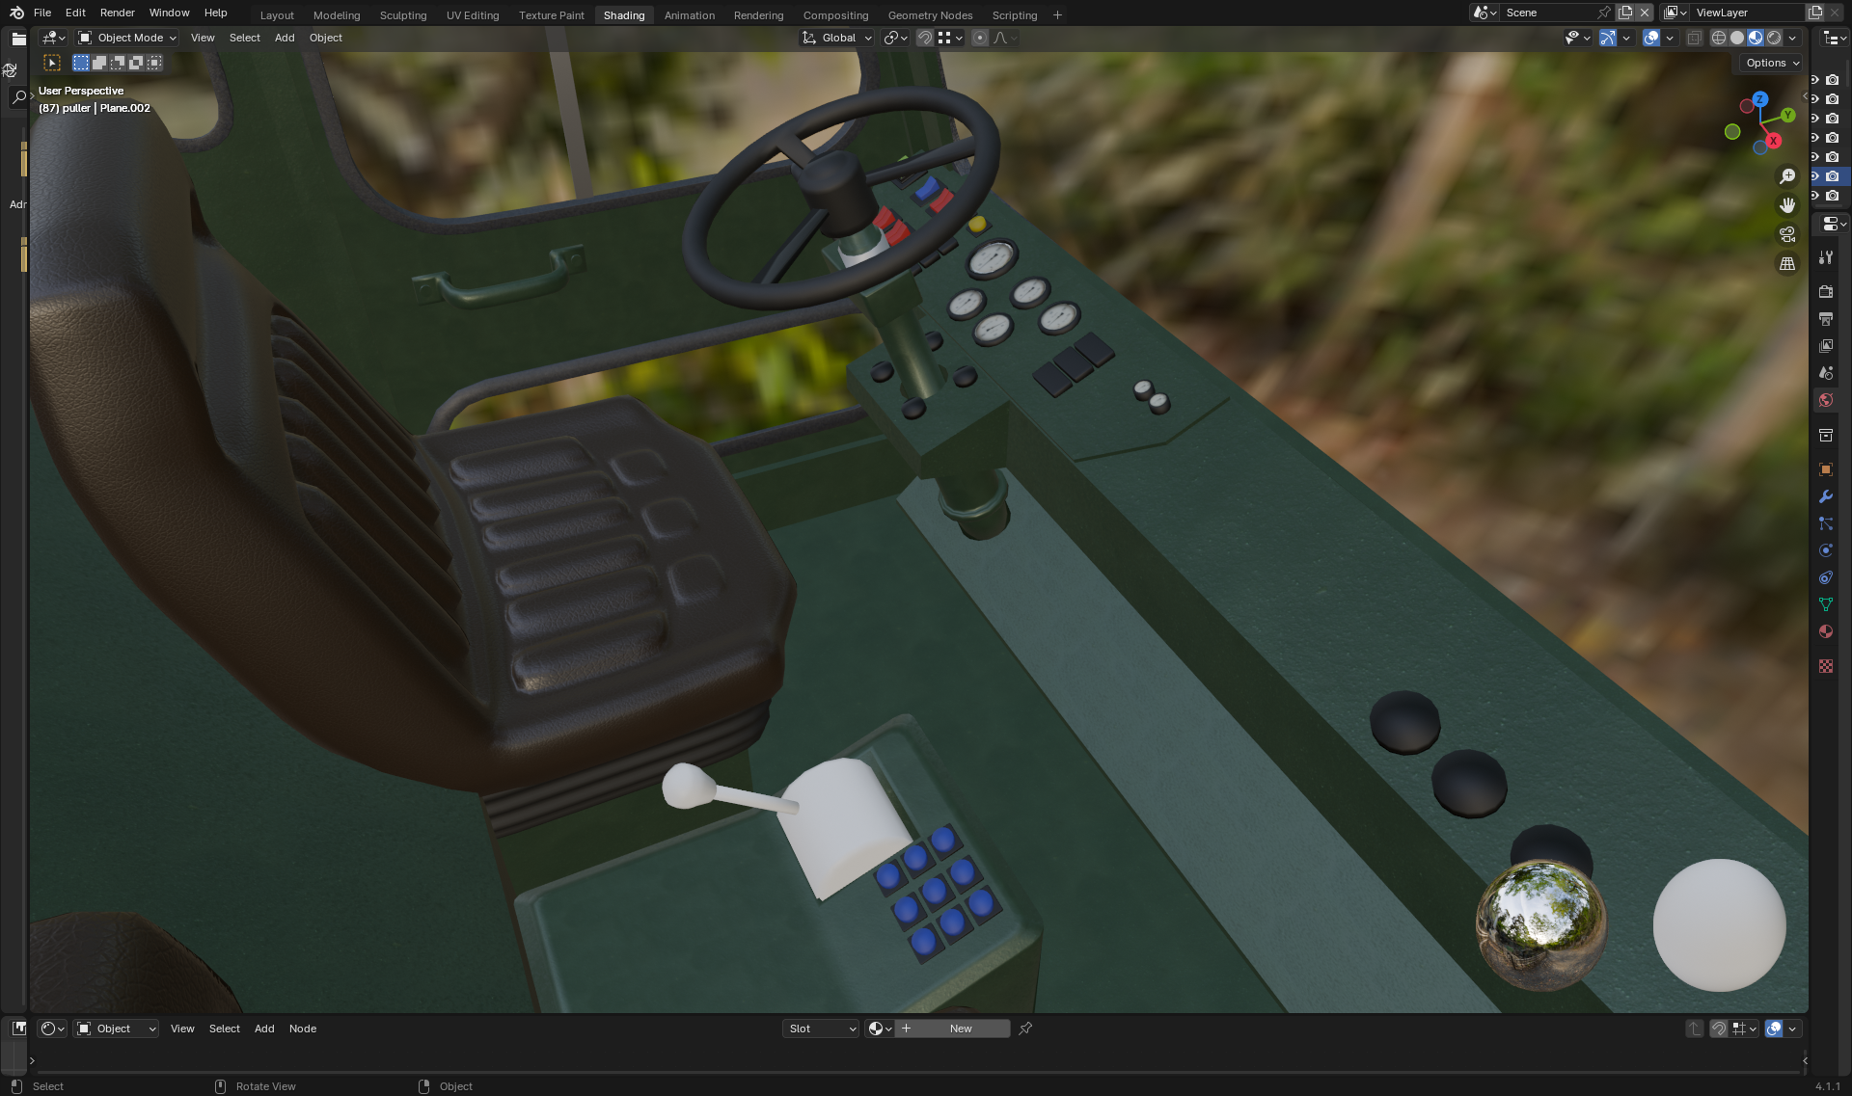Toggle viewport gizmos display button

[x=1607, y=38]
